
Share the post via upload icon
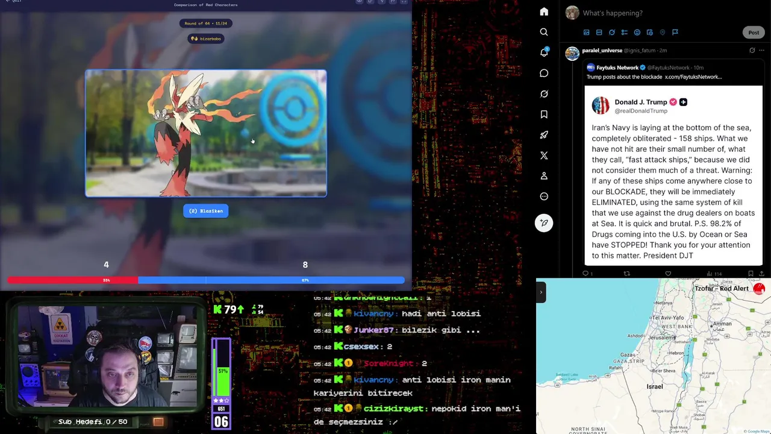[x=762, y=274]
